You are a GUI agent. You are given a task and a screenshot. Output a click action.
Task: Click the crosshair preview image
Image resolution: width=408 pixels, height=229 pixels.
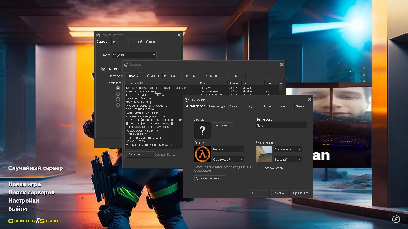(x=264, y=154)
